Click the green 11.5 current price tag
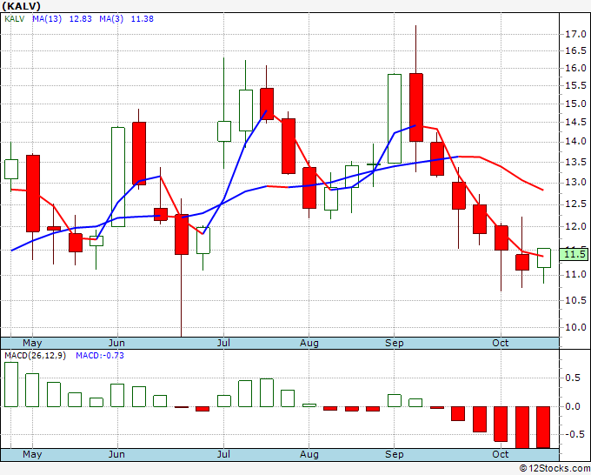This screenshot has height=475, width=591. 574,254
